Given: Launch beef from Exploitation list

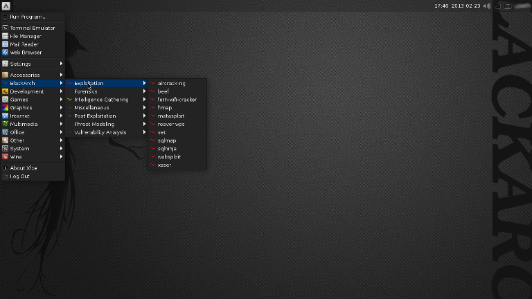Looking at the screenshot, I should coord(177,91).
